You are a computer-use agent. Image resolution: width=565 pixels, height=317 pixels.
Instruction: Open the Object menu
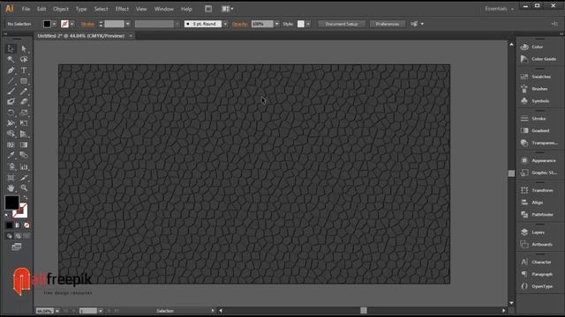[61, 9]
